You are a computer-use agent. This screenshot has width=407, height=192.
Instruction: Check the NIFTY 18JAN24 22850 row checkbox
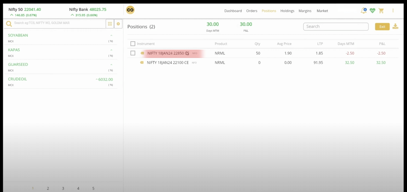(133, 53)
